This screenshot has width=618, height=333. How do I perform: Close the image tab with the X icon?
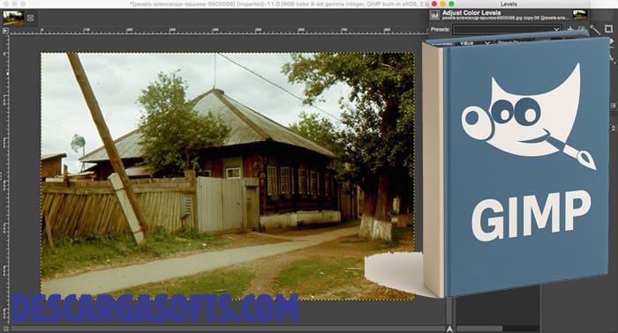[x=30, y=18]
